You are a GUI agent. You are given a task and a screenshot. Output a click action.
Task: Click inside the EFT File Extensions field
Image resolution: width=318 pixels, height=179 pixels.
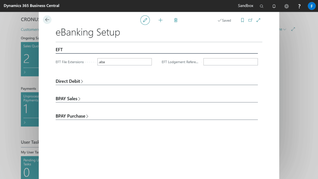pyautogui.click(x=124, y=62)
